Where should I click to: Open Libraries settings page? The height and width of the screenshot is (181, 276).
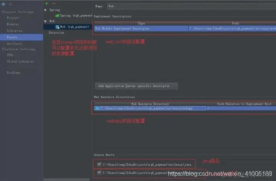pos(15,31)
